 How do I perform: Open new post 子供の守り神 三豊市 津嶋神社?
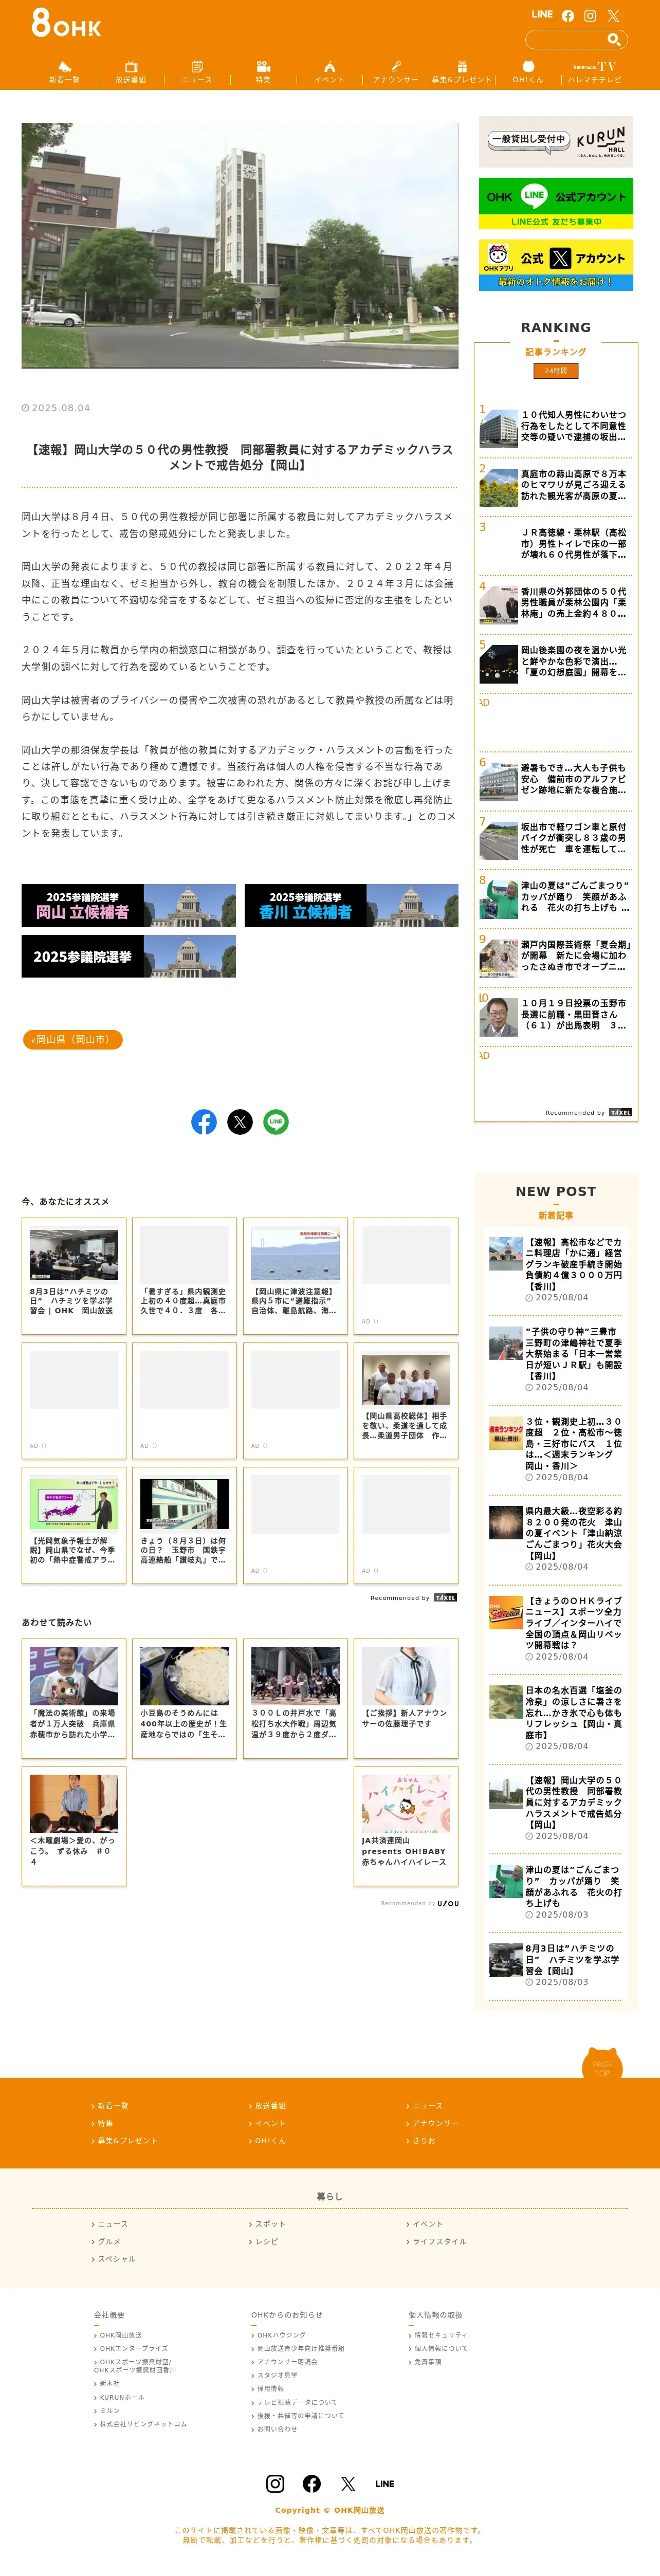click(556, 1360)
